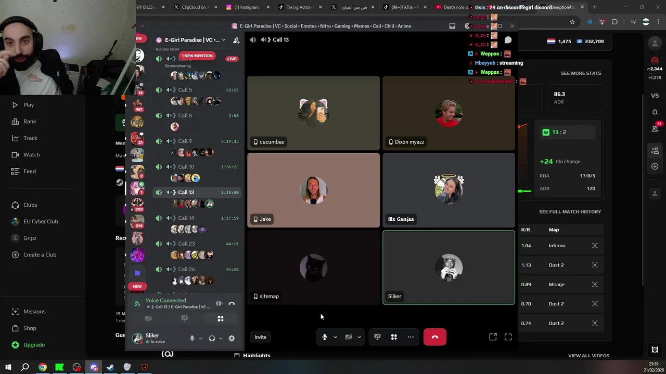Disconnect from call with red hang-up button
Viewport: 666px width, 374px height.
click(435, 337)
